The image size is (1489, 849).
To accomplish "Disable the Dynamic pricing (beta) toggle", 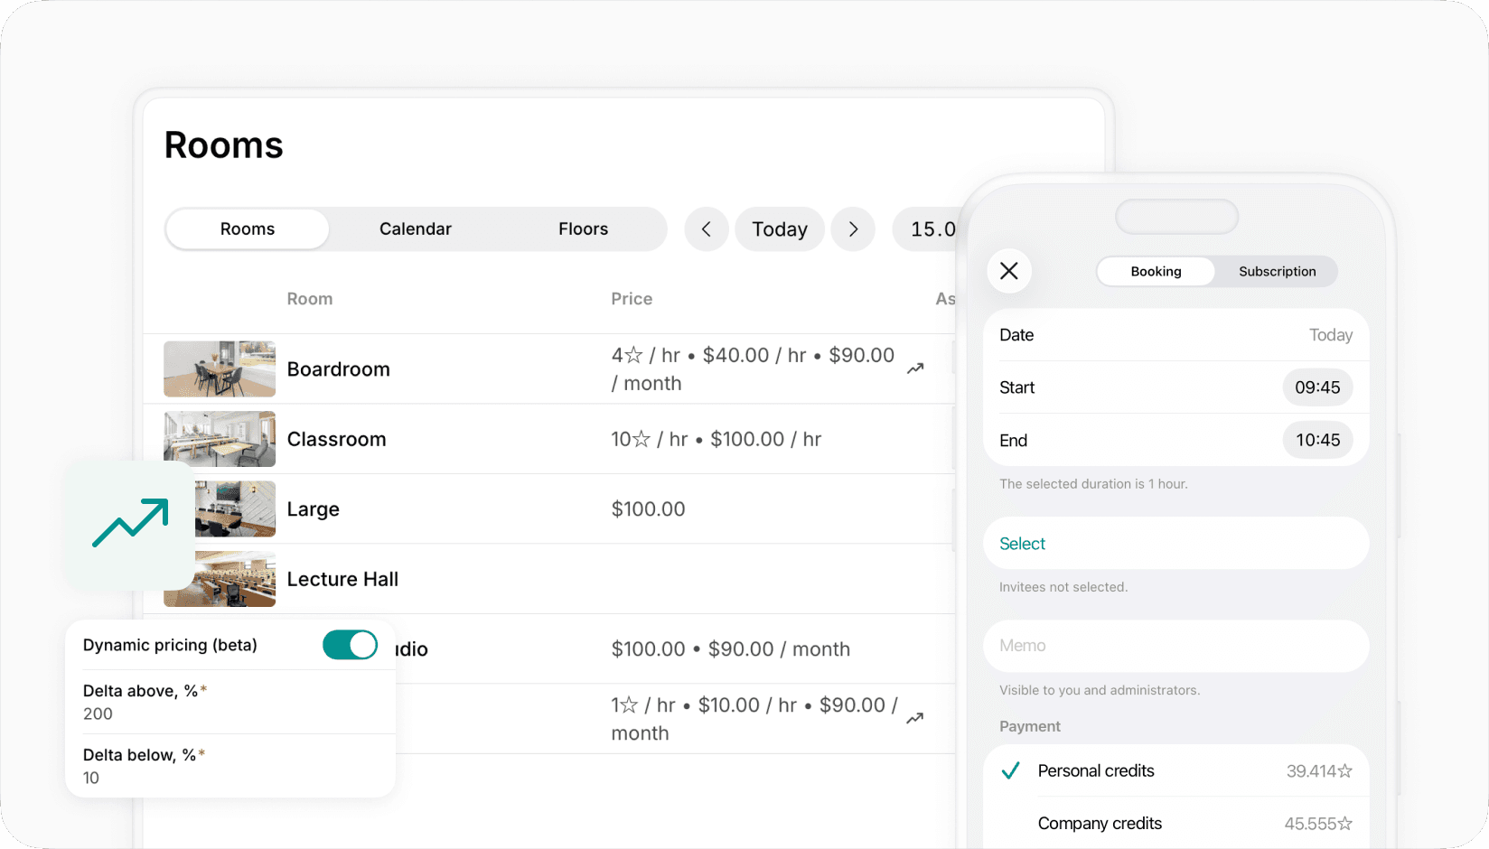I will tap(351, 645).
